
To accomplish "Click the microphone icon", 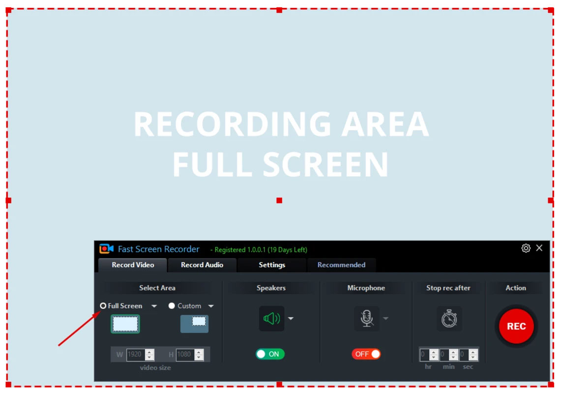I will [366, 318].
